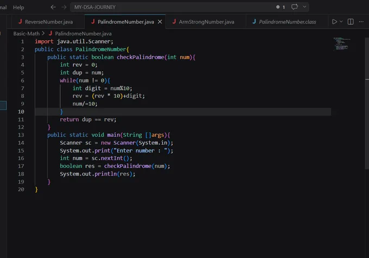The height and width of the screenshot is (258, 369).
Task: Switch to ReverseNumber.java tab
Action: (49, 22)
